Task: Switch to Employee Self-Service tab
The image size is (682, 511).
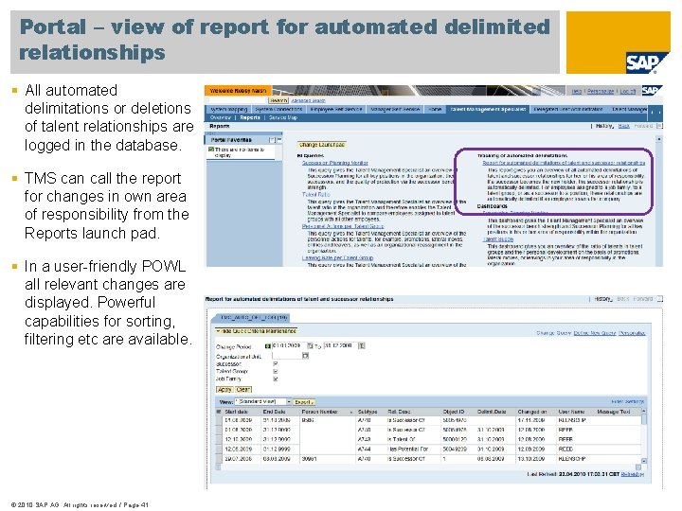Action: (335, 109)
